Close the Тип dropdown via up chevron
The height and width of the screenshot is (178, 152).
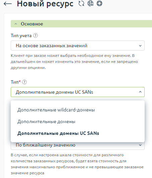140,92
